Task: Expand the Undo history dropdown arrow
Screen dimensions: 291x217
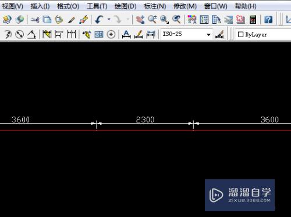Action: pos(109,19)
